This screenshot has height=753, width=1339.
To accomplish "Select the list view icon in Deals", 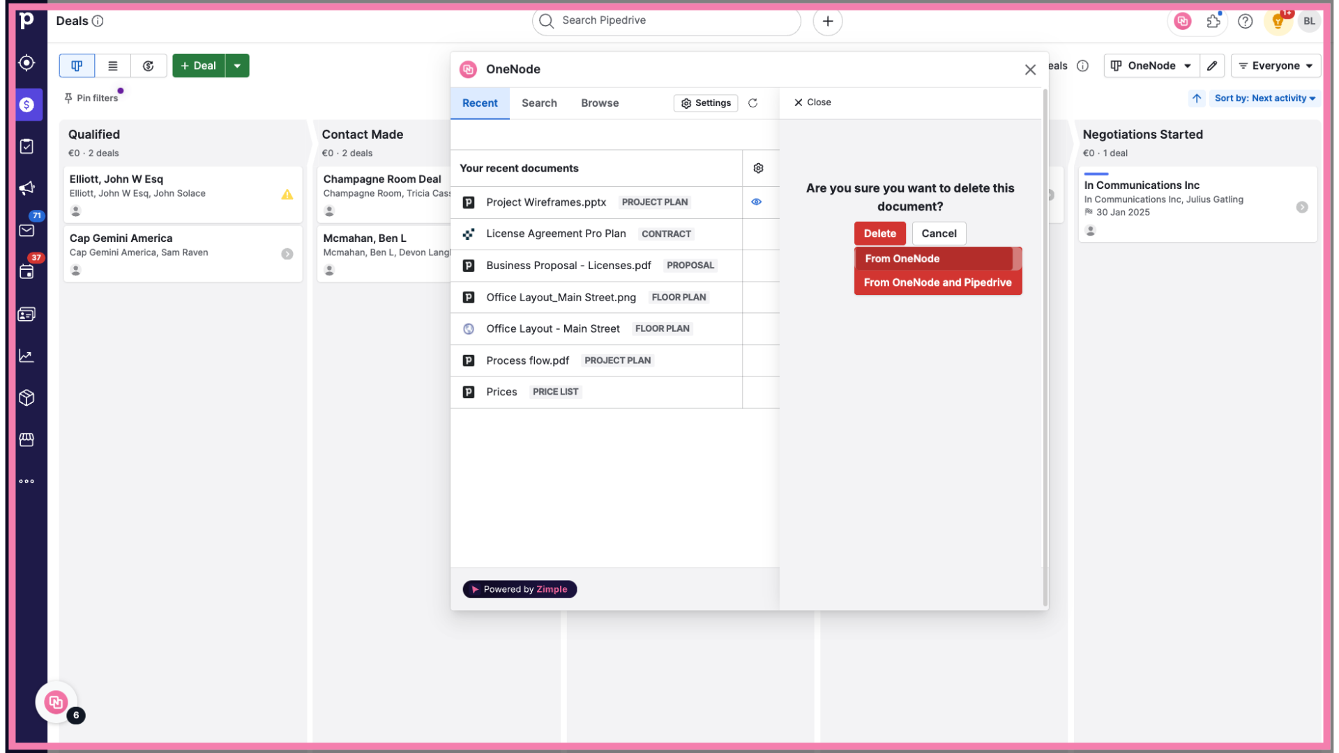I will pyautogui.click(x=112, y=66).
